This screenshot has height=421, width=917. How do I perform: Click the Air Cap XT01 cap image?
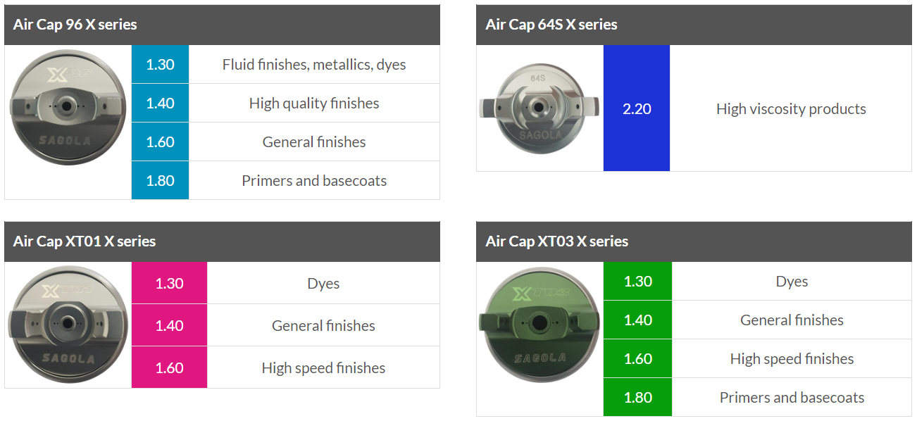tap(68, 324)
